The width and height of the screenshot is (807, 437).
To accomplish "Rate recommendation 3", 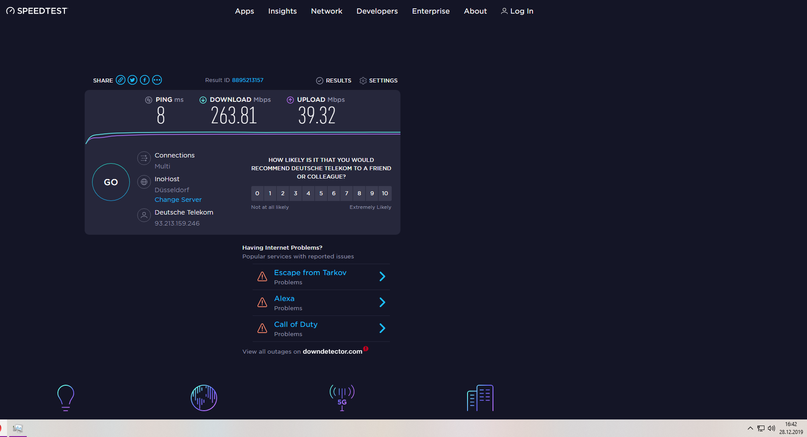I will click(296, 193).
